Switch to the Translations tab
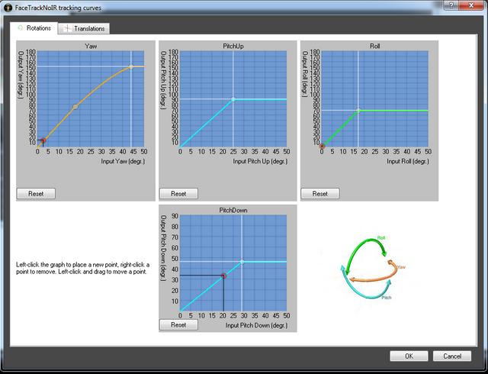The width and height of the screenshot is (488, 374). 86,28
